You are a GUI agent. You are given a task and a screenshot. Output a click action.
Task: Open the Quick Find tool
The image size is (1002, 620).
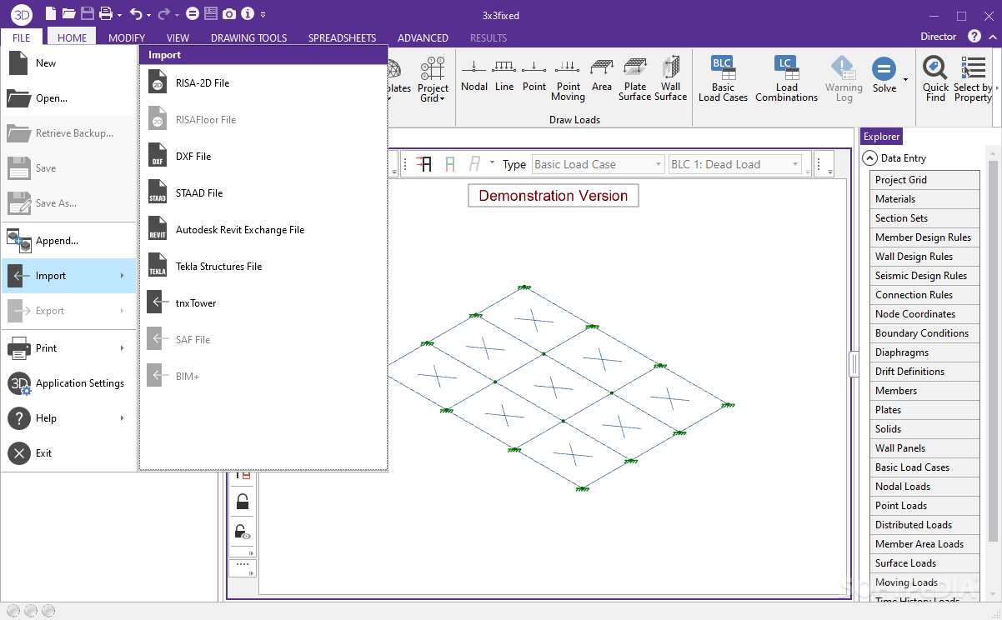click(x=935, y=80)
